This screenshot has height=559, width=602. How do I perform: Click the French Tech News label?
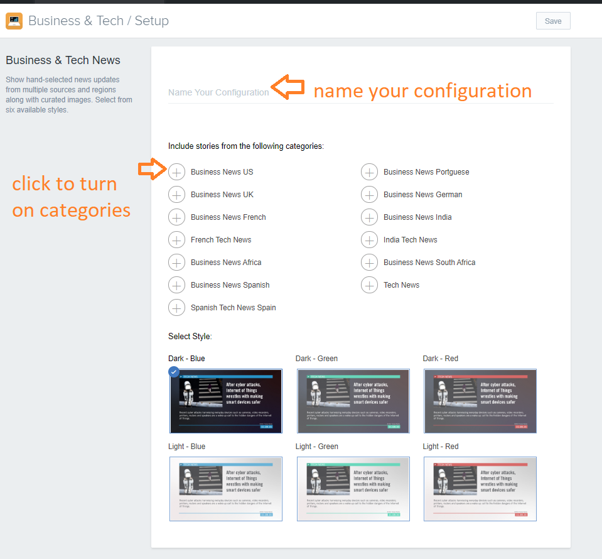[x=221, y=240]
